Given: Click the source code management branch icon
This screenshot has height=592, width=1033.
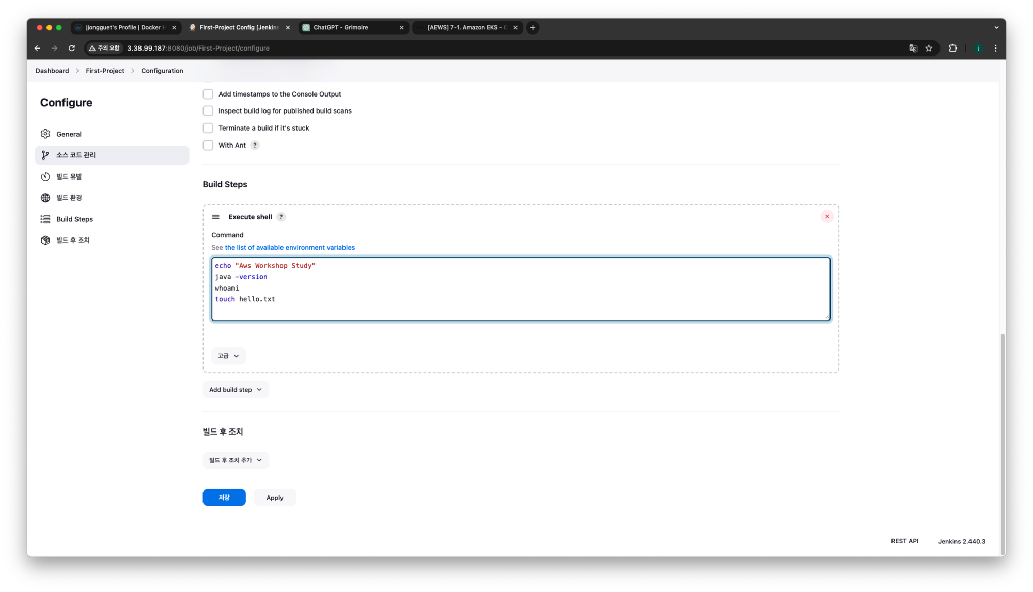Looking at the screenshot, I should coord(45,155).
